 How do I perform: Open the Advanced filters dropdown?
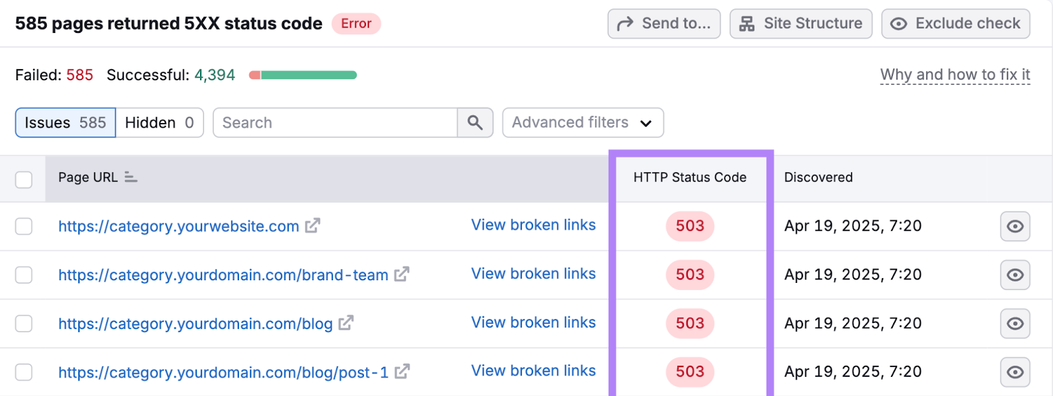tap(582, 122)
